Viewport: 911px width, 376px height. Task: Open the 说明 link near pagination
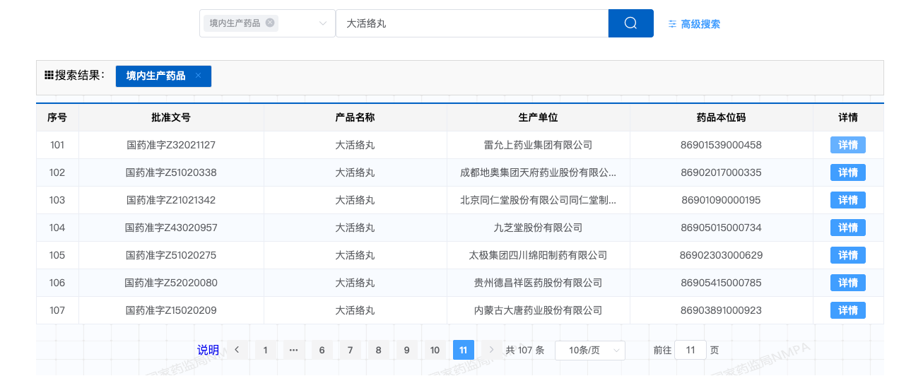click(x=208, y=350)
